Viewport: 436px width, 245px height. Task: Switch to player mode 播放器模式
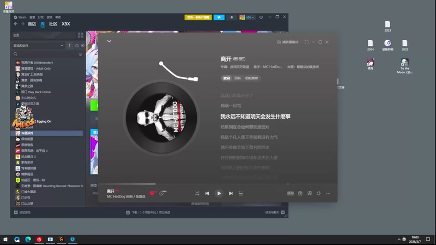[x=288, y=42]
